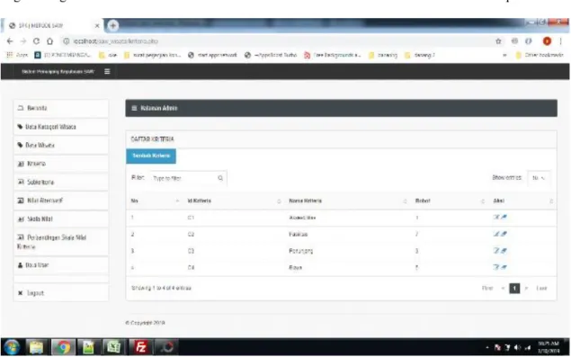Screen dimensions: 571x357
Task: Open the Kriteria sidebar menu item
Action: coord(61,164)
